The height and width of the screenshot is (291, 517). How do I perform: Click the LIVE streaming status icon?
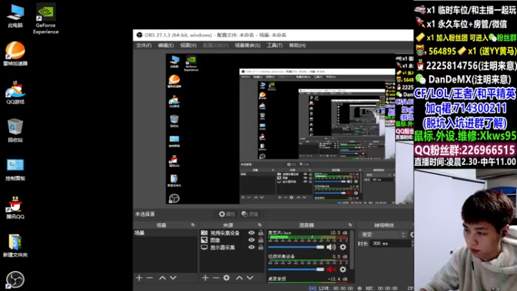313,288
